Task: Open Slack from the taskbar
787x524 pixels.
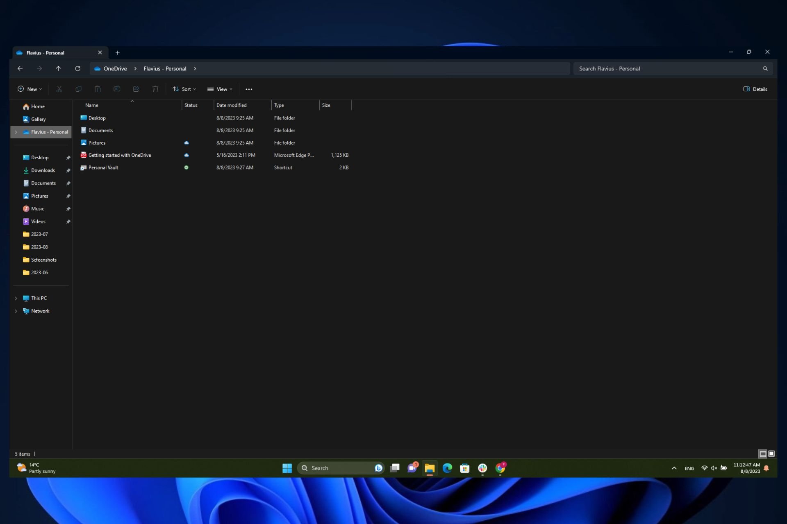Action: pyautogui.click(x=482, y=468)
